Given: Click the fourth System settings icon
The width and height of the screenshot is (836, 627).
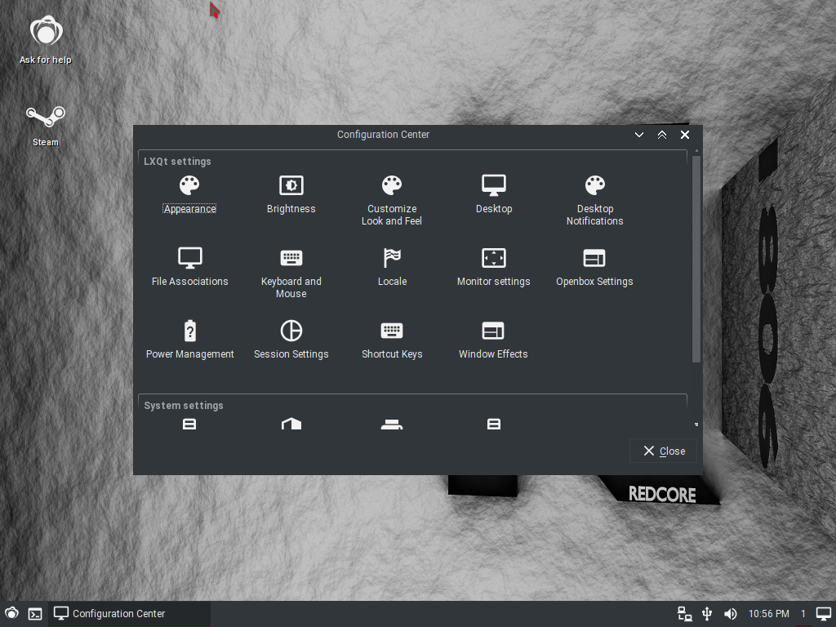Looking at the screenshot, I should pyautogui.click(x=494, y=424).
